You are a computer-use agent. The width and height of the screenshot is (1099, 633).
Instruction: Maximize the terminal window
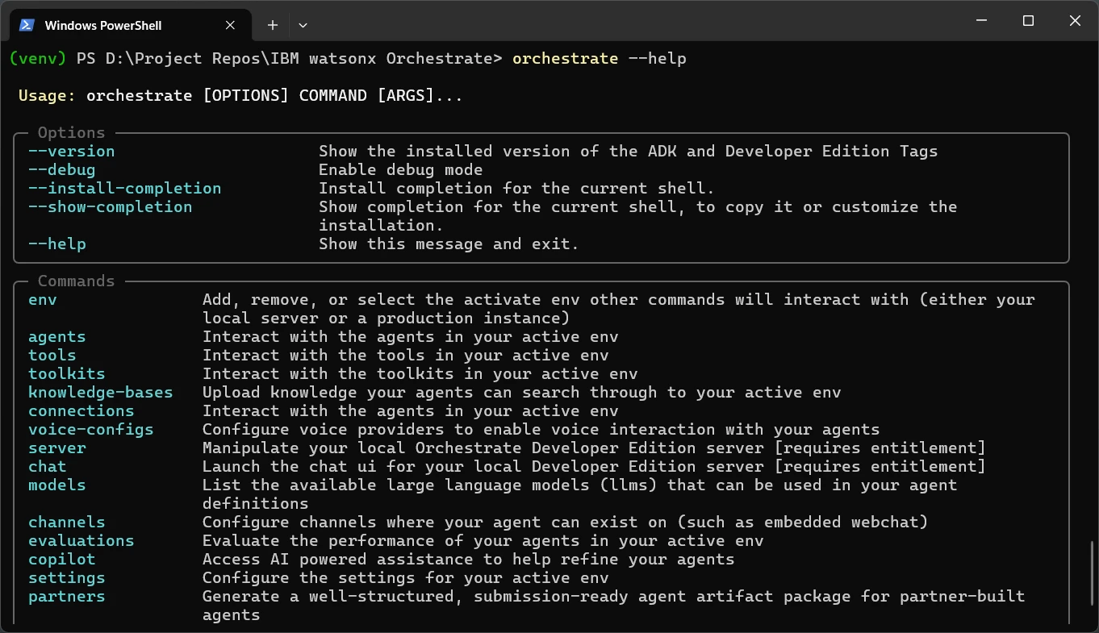click(x=1028, y=22)
